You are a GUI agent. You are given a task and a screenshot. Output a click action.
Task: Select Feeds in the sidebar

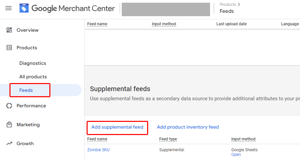click(26, 90)
